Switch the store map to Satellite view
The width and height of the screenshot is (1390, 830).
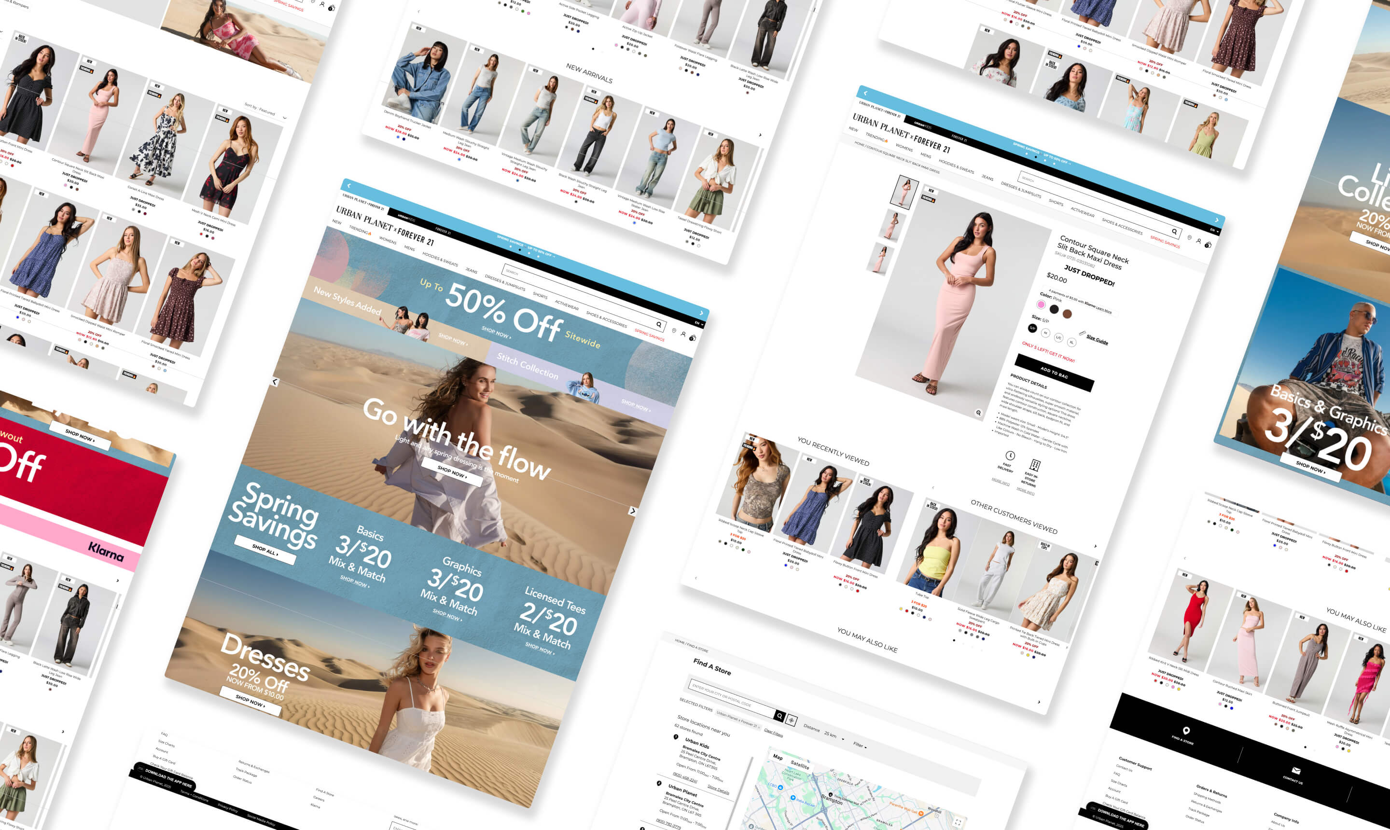tap(800, 765)
